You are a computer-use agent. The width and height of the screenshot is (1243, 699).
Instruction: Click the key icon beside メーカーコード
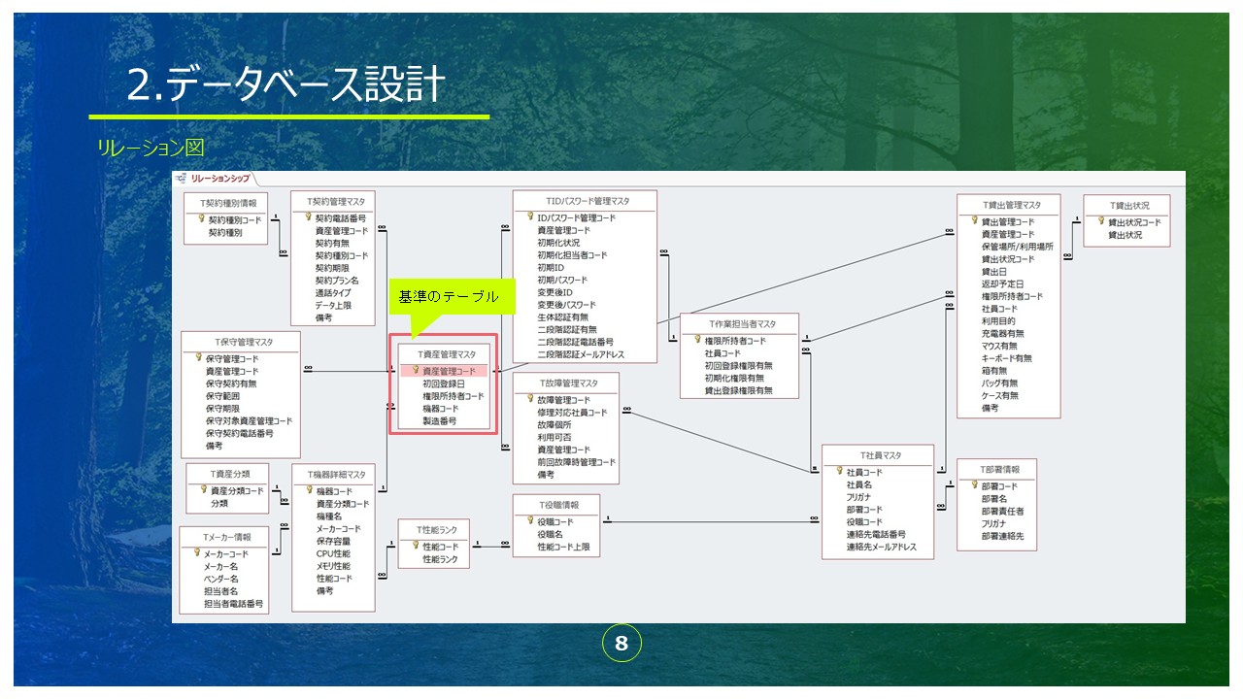coord(196,553)
